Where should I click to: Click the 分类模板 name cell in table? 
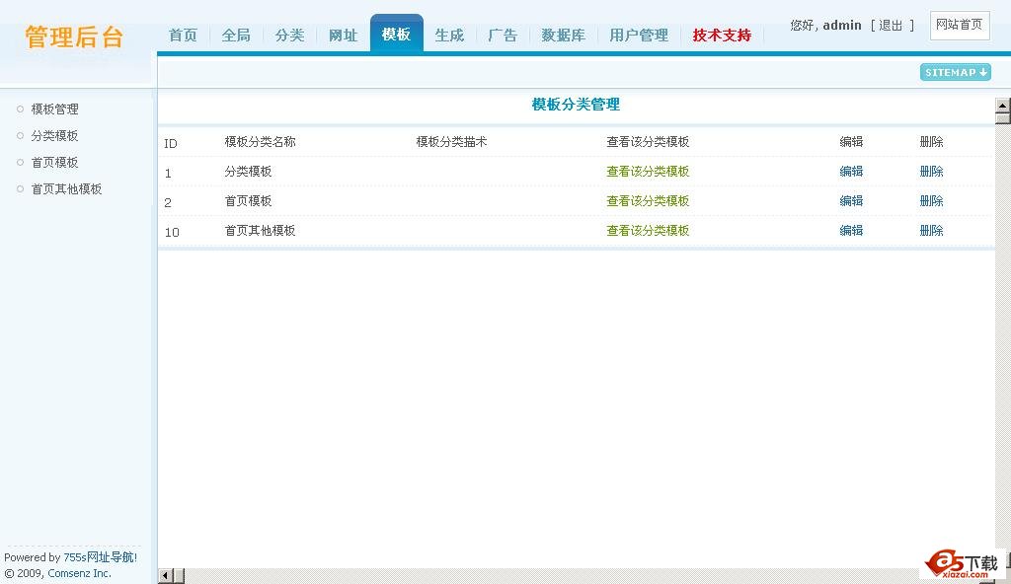point(248,172)
